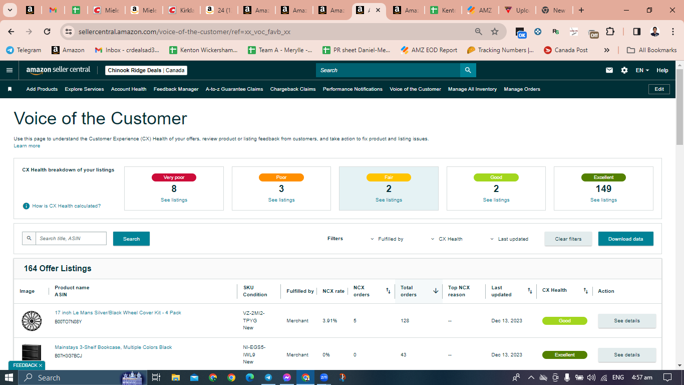
Task: Open the Seller Central hamburger menu
Action: 10,70
